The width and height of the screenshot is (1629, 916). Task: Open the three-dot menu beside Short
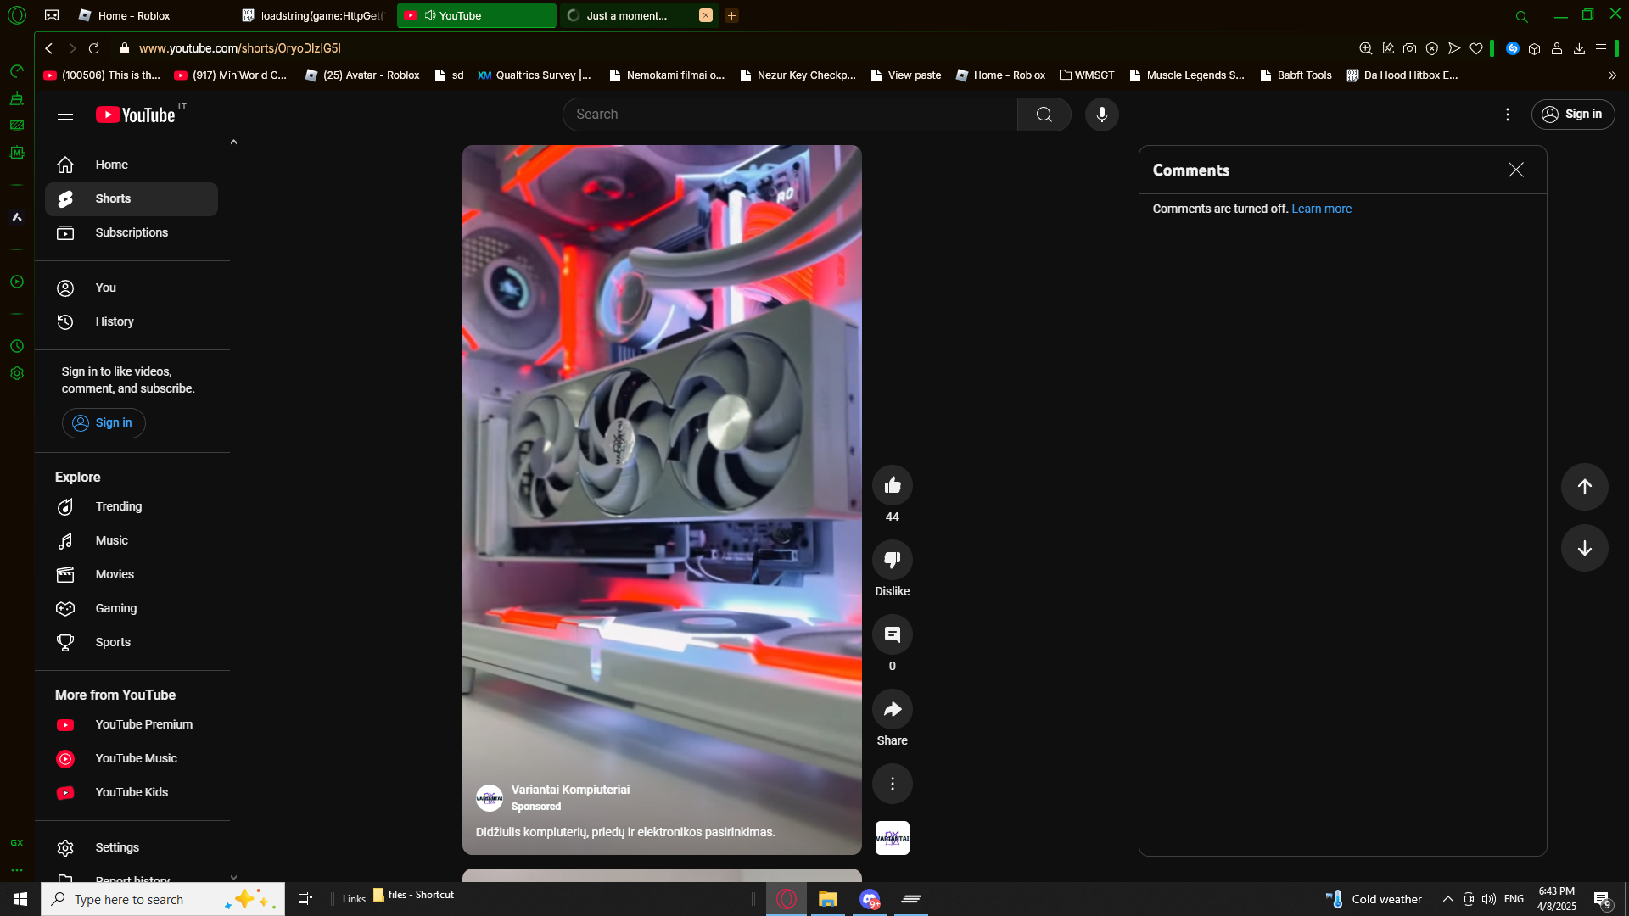892,784
